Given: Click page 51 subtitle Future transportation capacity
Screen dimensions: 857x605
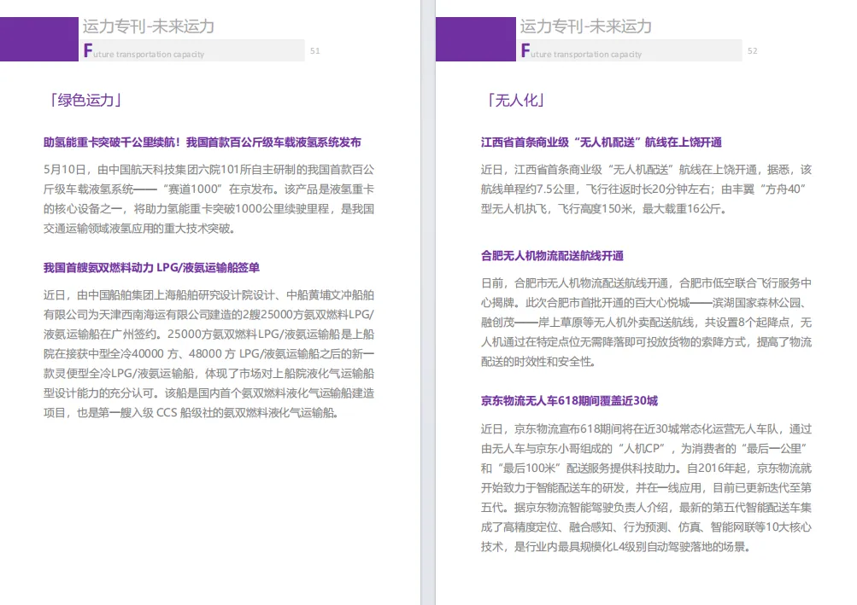Looking at the screenshot, I should 144,51.
